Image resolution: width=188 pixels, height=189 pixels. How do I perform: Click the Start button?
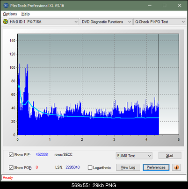pyautogui.click(x=170, y=155)
